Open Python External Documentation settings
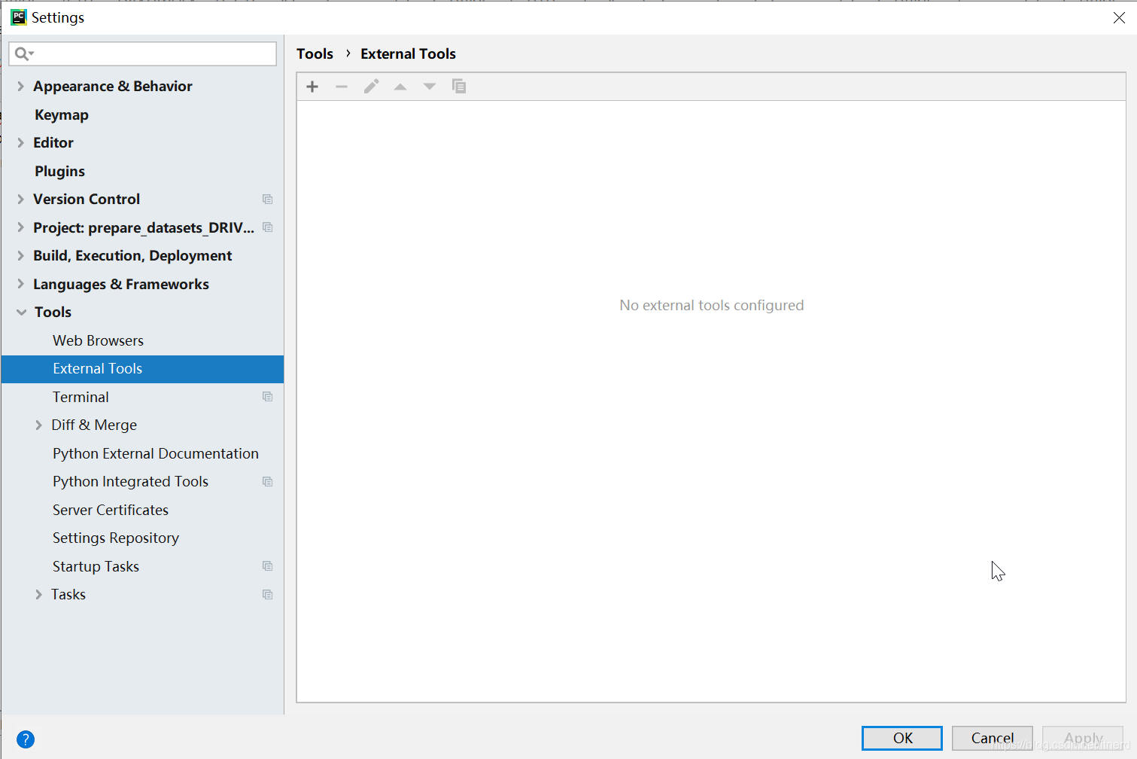The image size is (1137, 759). (156, 453)
